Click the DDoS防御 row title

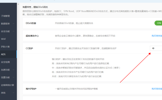(x=31, y=23)
